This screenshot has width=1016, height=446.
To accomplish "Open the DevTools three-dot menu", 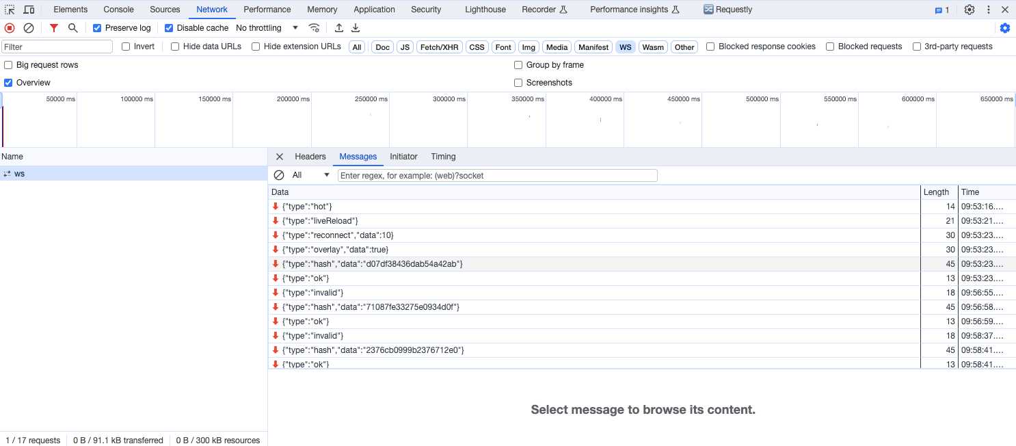I will tap(989, 10).
